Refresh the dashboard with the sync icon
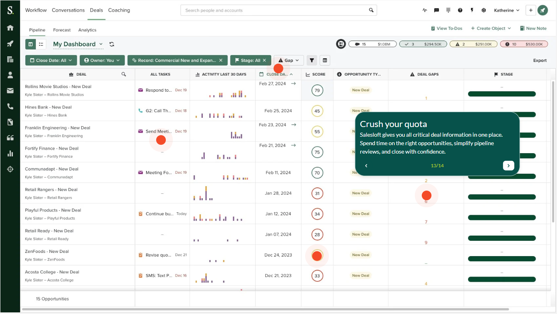 point(112,44)
